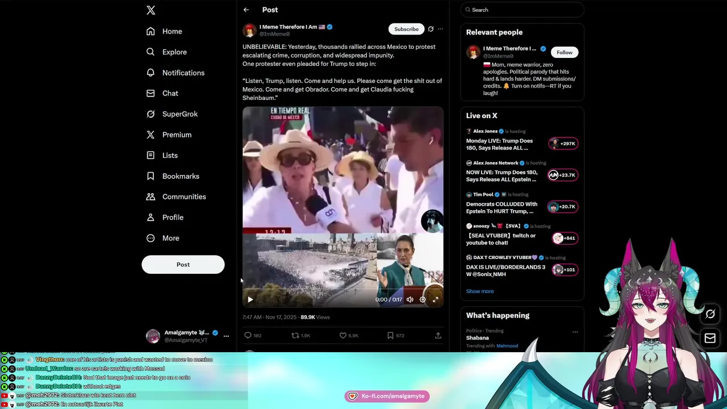Open the post's three-dot options menu

click(440, 29)
